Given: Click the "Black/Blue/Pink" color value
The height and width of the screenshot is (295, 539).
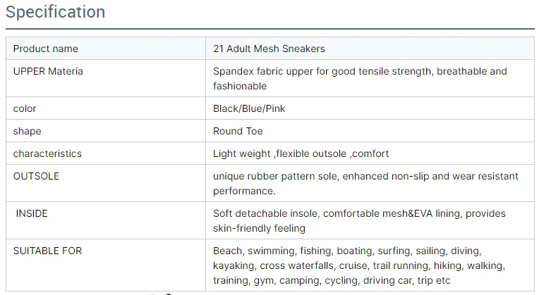Looking at the screenshot, I should coord(249,108).
